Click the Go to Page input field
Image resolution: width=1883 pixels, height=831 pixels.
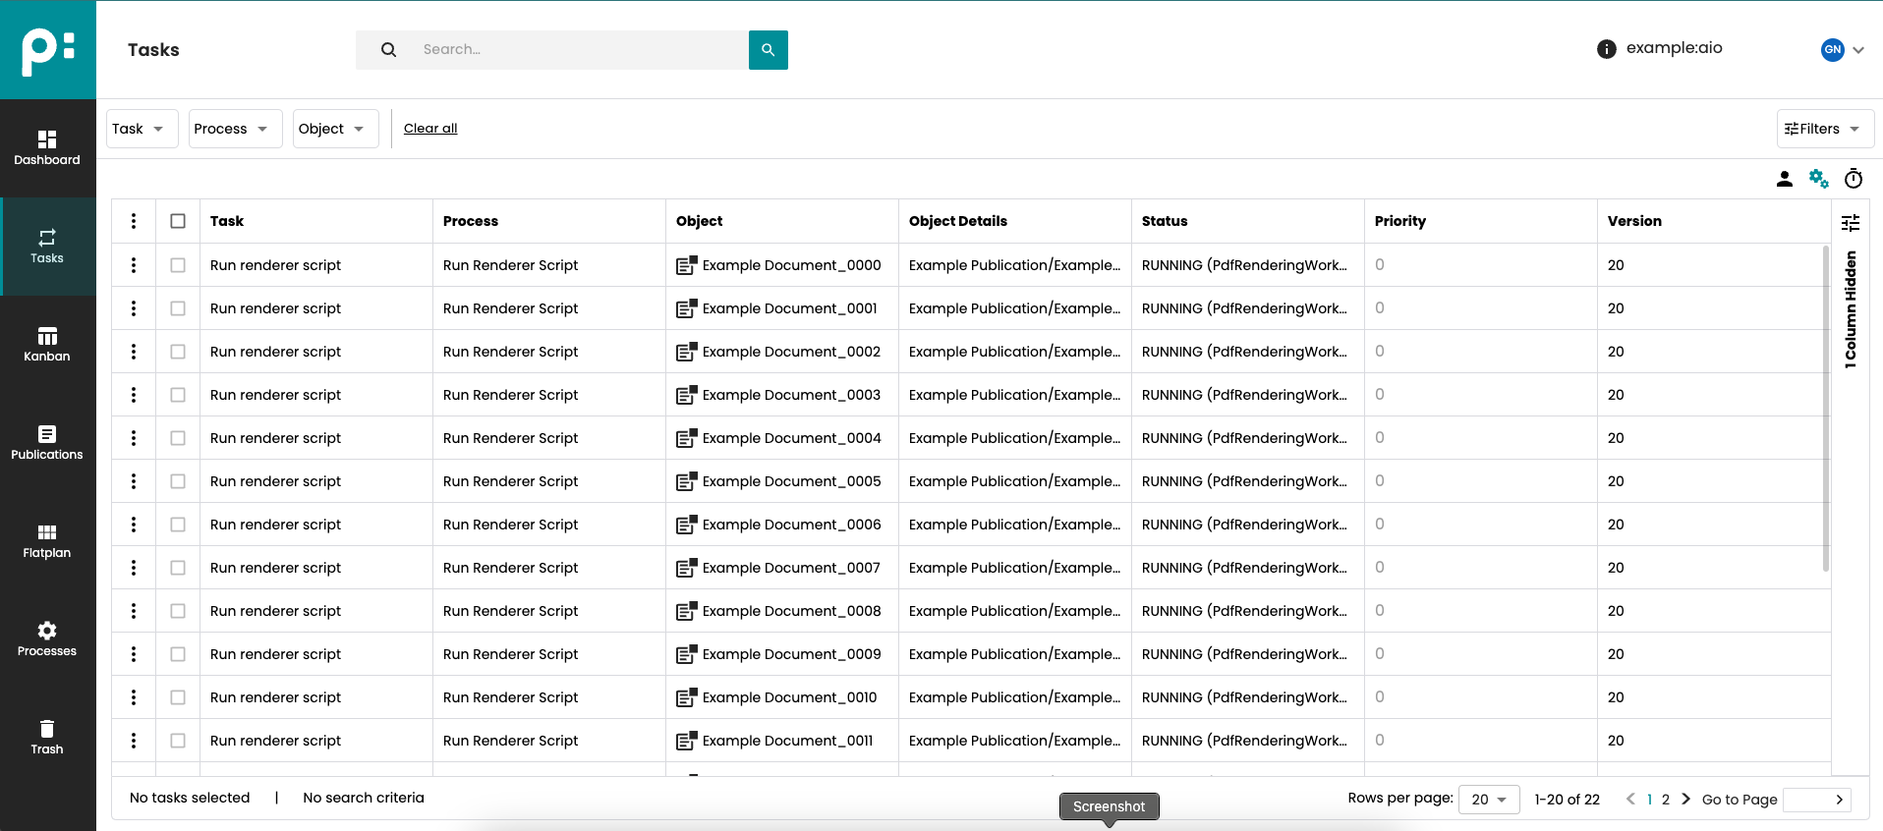click(1806, 800)
